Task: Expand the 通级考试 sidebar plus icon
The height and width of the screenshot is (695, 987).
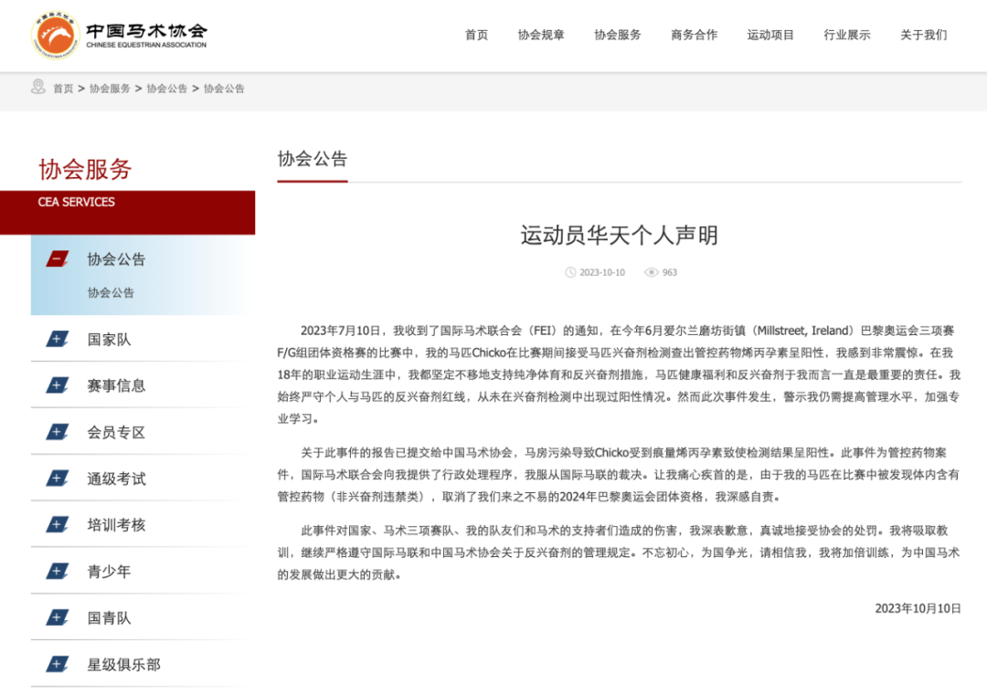Action: click(x=58, y=478)
